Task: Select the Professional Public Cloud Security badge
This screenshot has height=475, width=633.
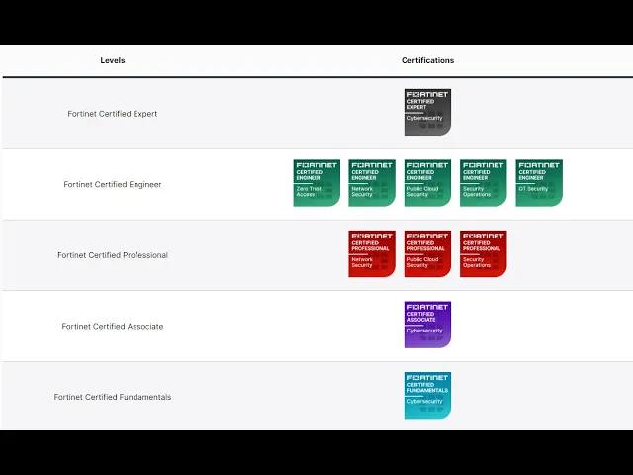Action: coord(427,253)
